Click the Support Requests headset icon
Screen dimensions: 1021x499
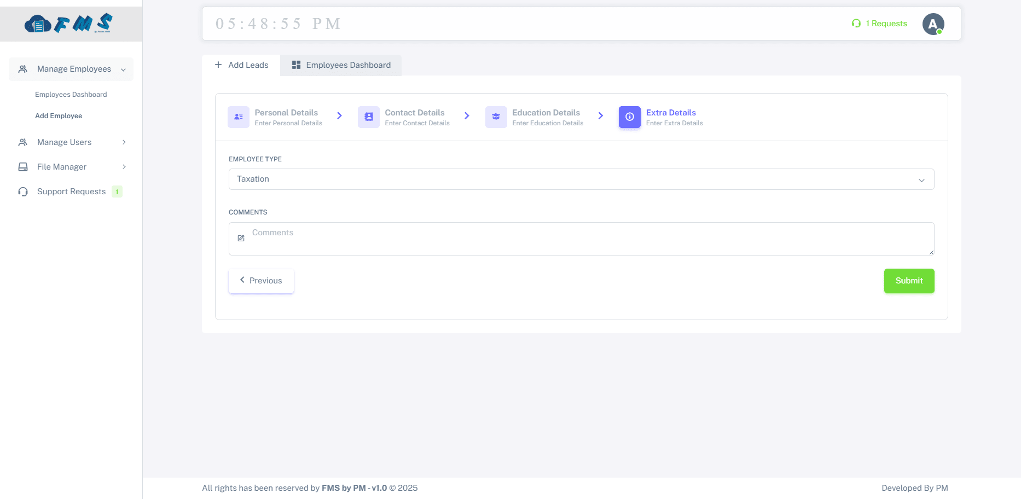[23, 192]
